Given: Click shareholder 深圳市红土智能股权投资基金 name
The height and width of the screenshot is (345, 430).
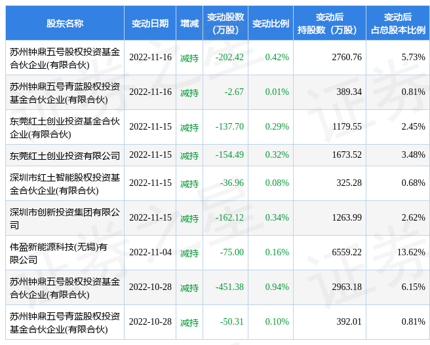Looking at the screenshot, I should tap(65, 184).
